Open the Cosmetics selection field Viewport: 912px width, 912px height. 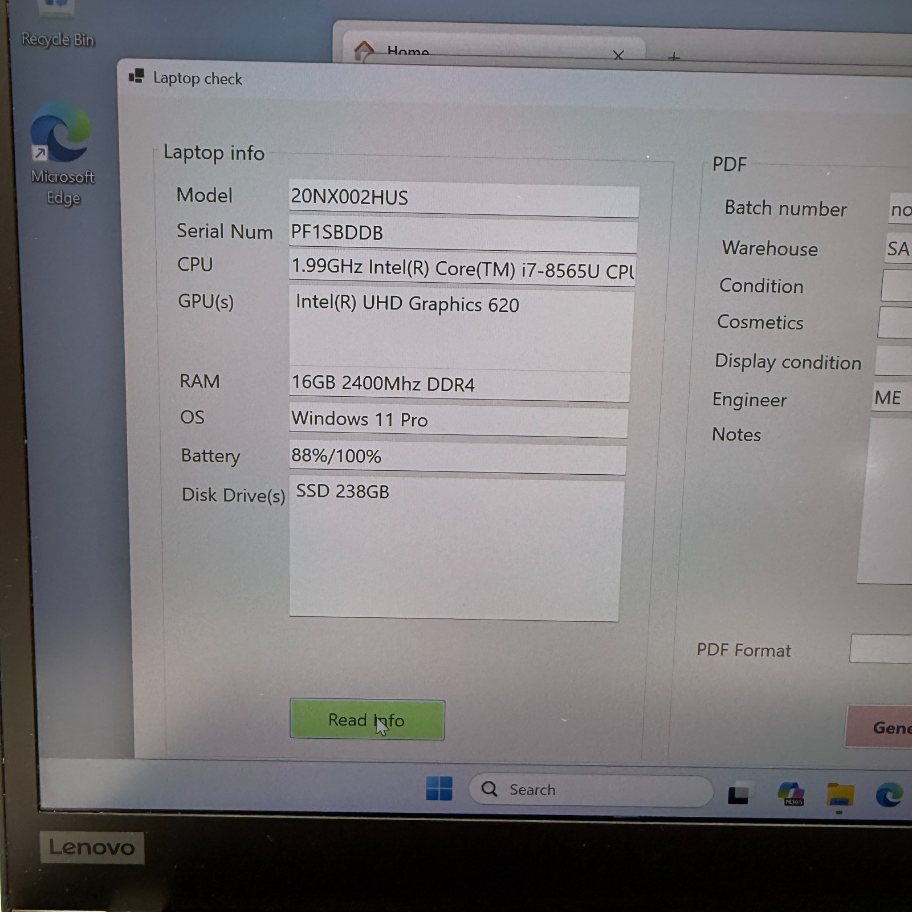895,323
